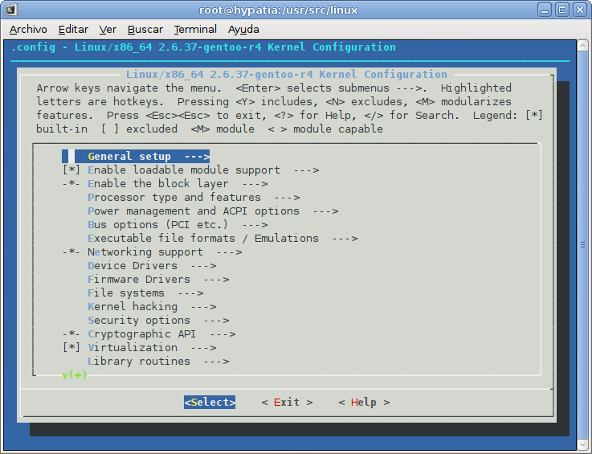Open Processor type and features
The image size is (592, 454).
(194, 198)
